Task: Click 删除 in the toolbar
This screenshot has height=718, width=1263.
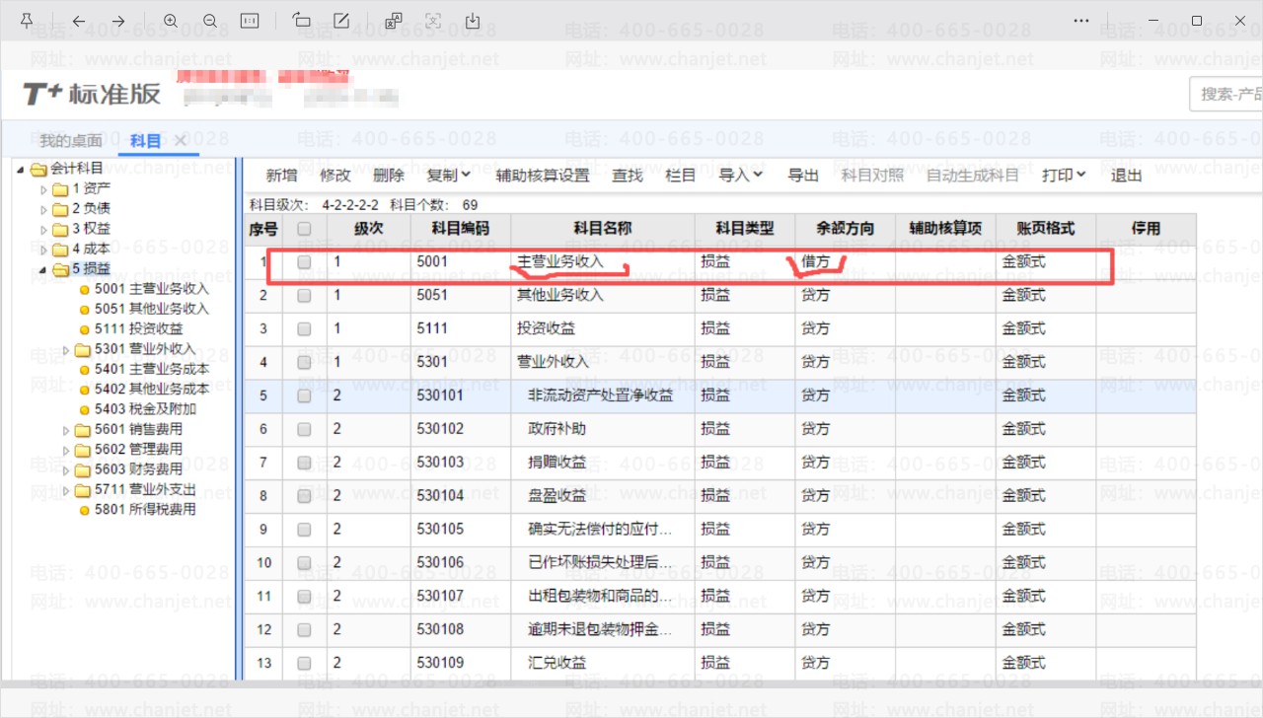Action: [x=389, y=176]
